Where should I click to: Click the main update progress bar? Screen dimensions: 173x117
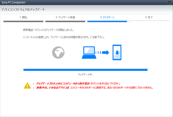pos(86,70)
